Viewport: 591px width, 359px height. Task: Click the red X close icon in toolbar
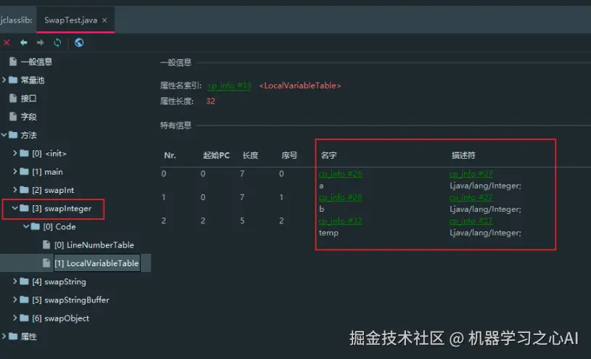click(7, 43)
